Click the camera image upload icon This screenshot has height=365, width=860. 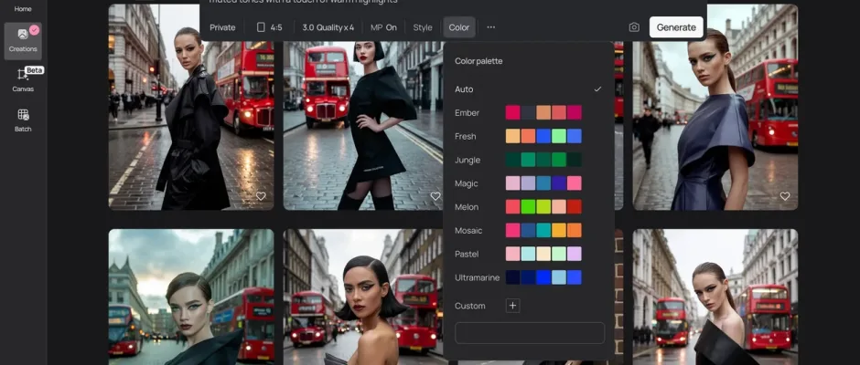[x=634, y=27]
